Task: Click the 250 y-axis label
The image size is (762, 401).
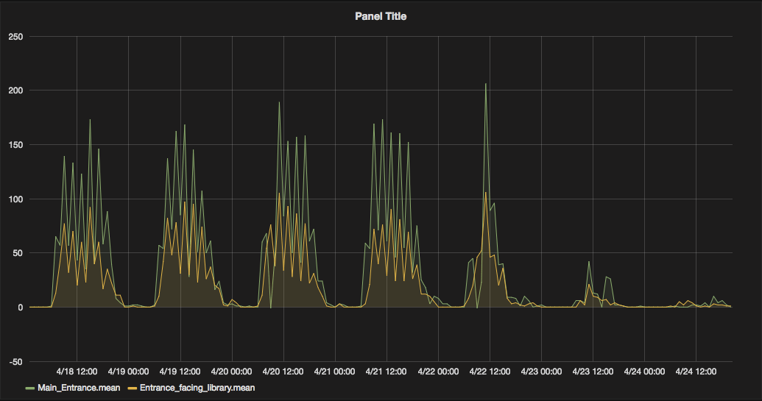Action: 15,36
